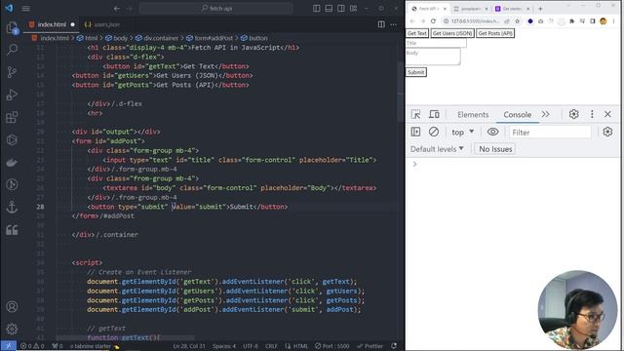Screen dimensions: 624x351
Task: Click the console Filter input
Action: click(x=550, y=133)
